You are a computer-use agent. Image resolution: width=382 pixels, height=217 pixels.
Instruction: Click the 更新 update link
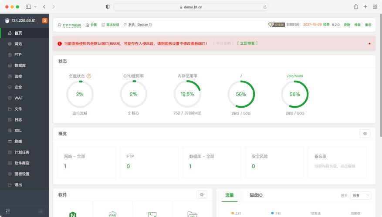pos(347,25)
